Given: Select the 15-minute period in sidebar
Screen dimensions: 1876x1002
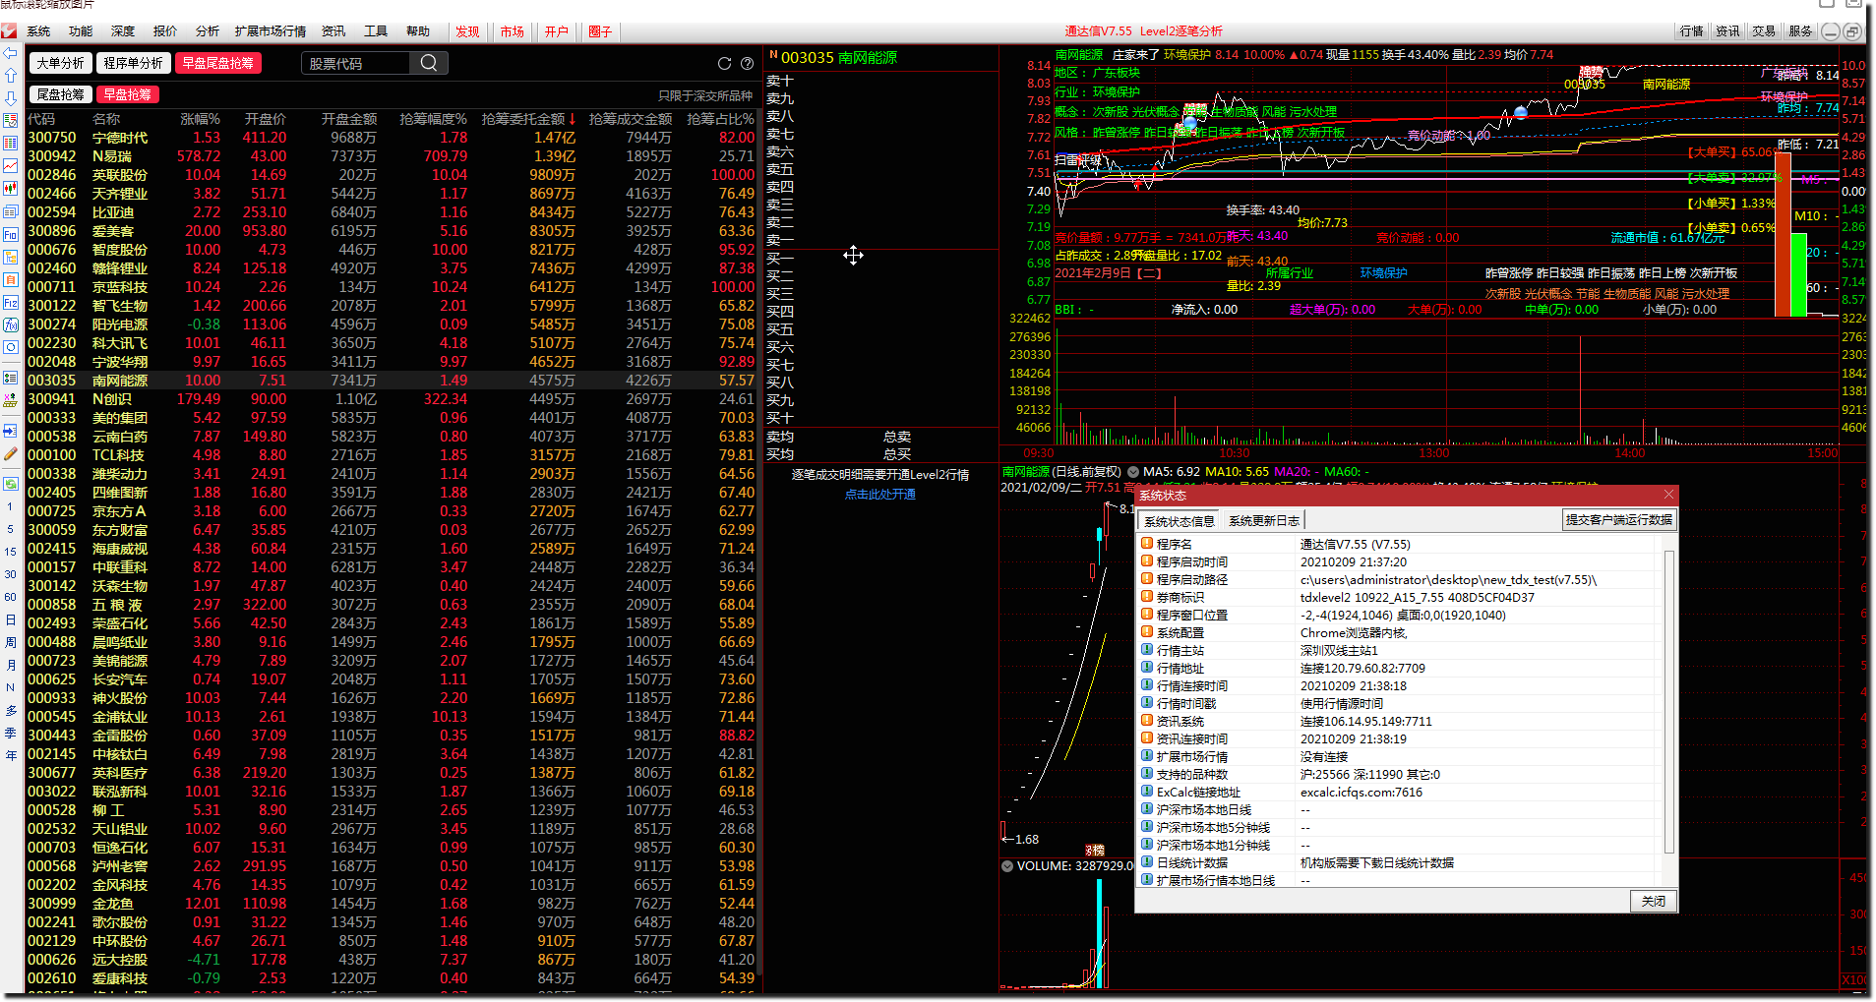Looking at the screenshot, I should 10,552.
